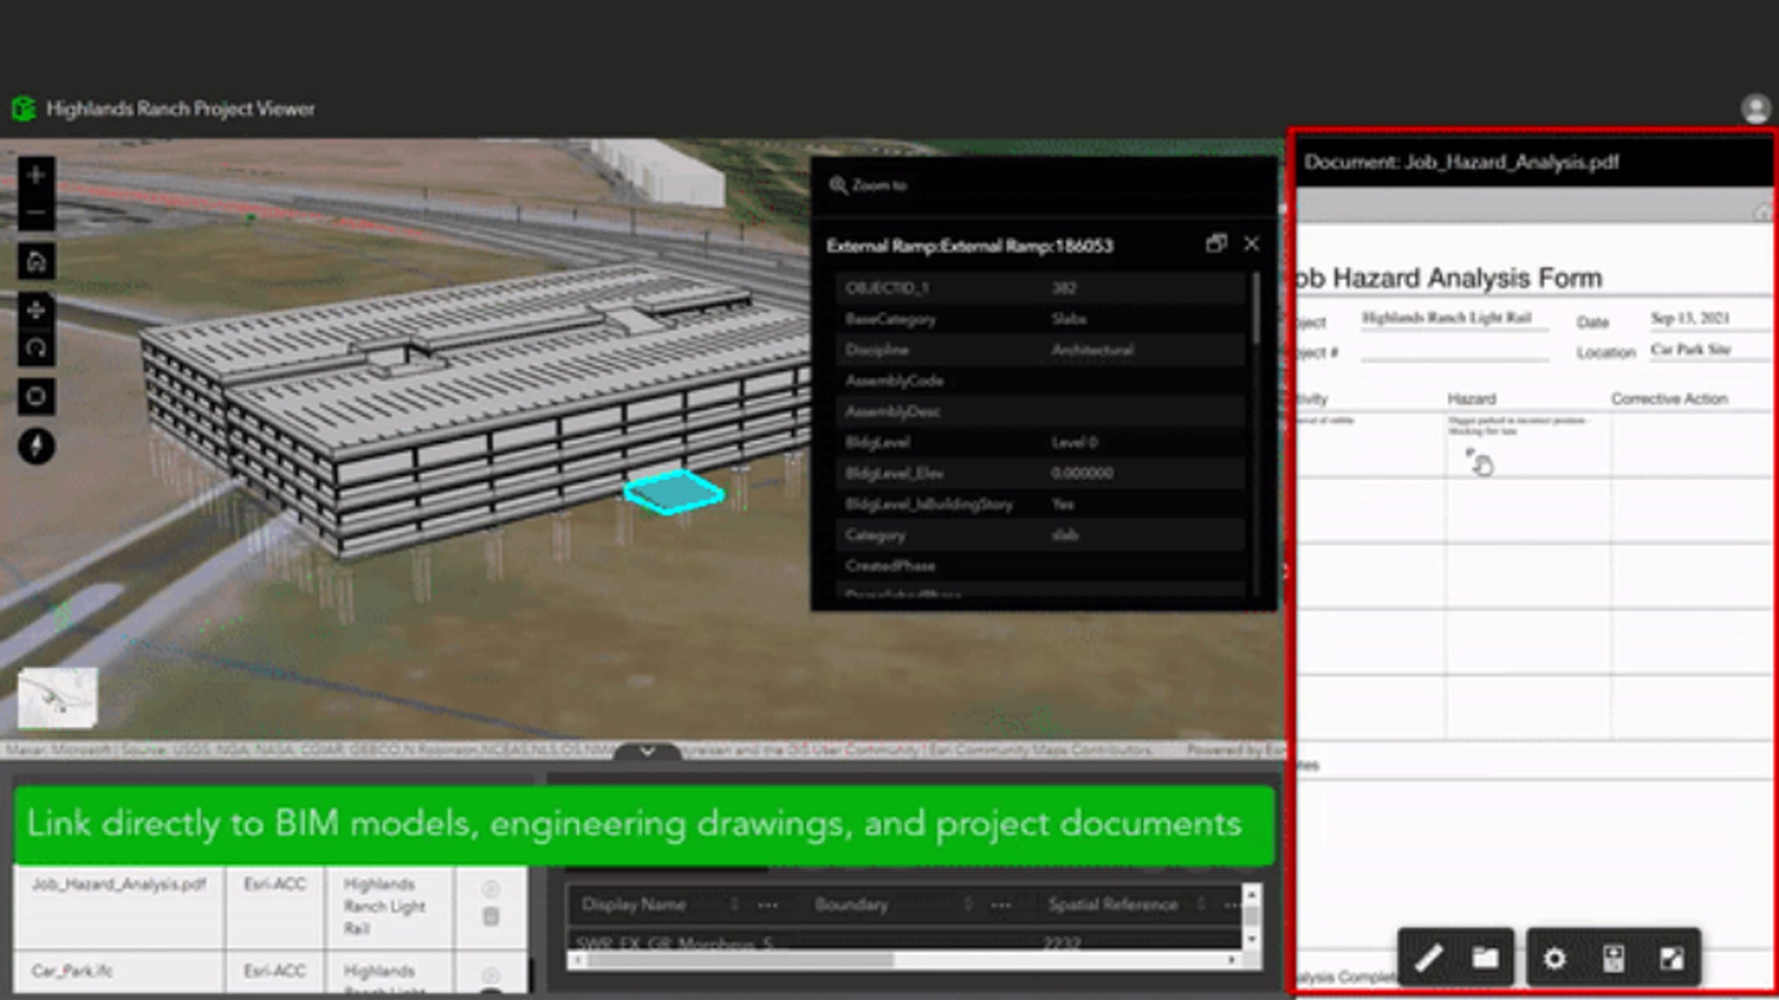Image resolution: width=1779 pixels, height=1000 pixels.
Task: Activate the rotate navigation tool
Action: click(x=35, y=348)
